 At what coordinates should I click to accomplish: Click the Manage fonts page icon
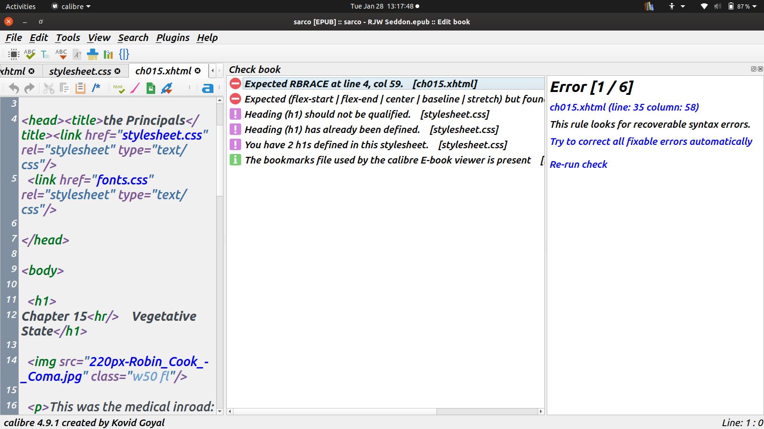77,54
